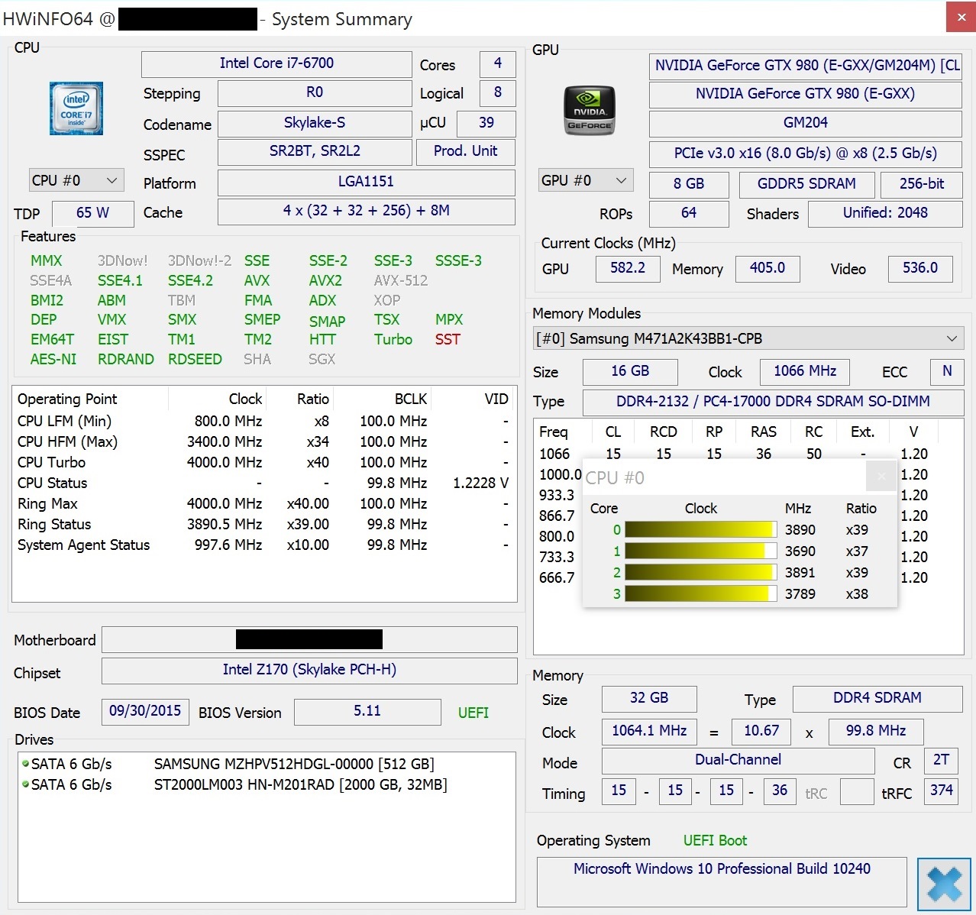Click the BIOS Date 09/30/2015 field
The image size is (976, 915).
[145, 712]
